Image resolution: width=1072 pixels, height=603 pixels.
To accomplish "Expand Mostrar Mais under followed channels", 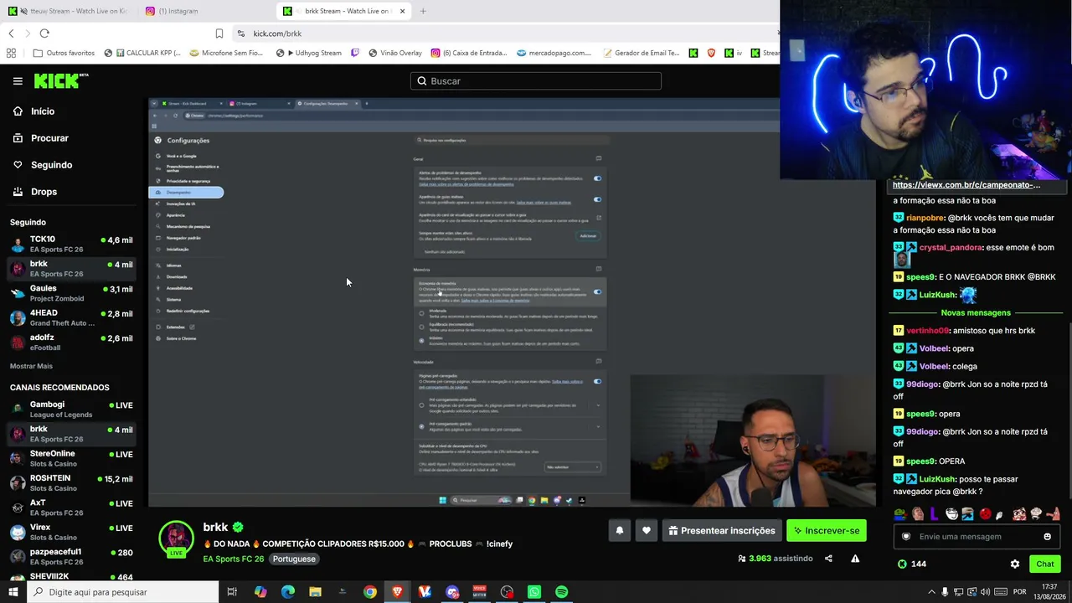I will coord(31,366).
